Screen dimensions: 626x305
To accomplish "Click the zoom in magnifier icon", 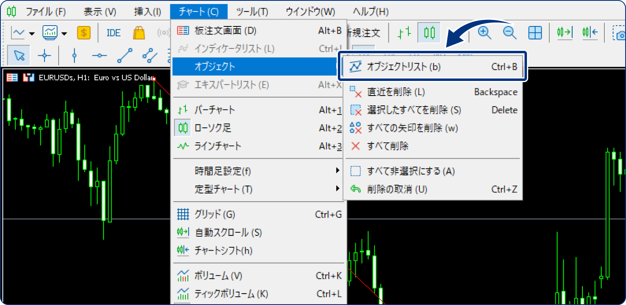I will point(483,33).
